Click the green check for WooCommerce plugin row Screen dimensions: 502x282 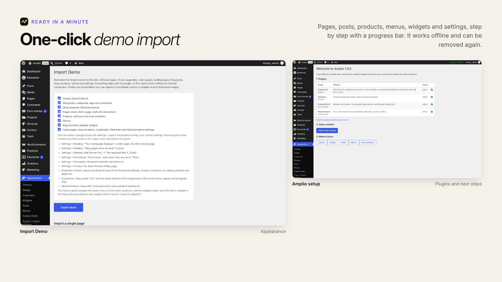[x=432, y=112]
